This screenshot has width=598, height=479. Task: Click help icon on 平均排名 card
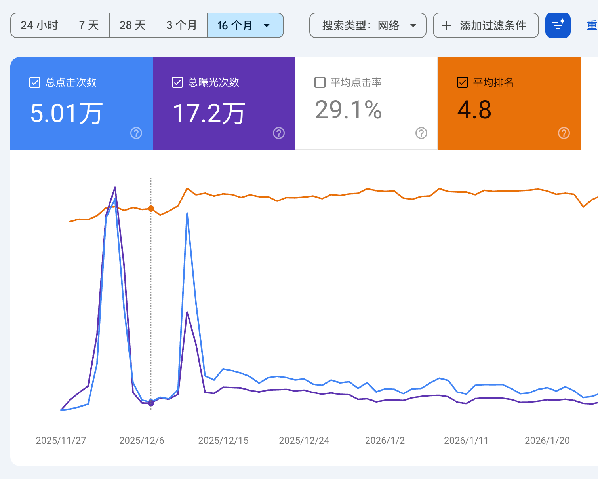(564, 133)
